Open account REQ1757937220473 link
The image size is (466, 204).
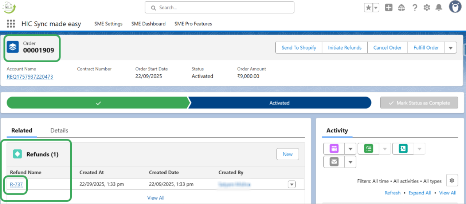30,77
